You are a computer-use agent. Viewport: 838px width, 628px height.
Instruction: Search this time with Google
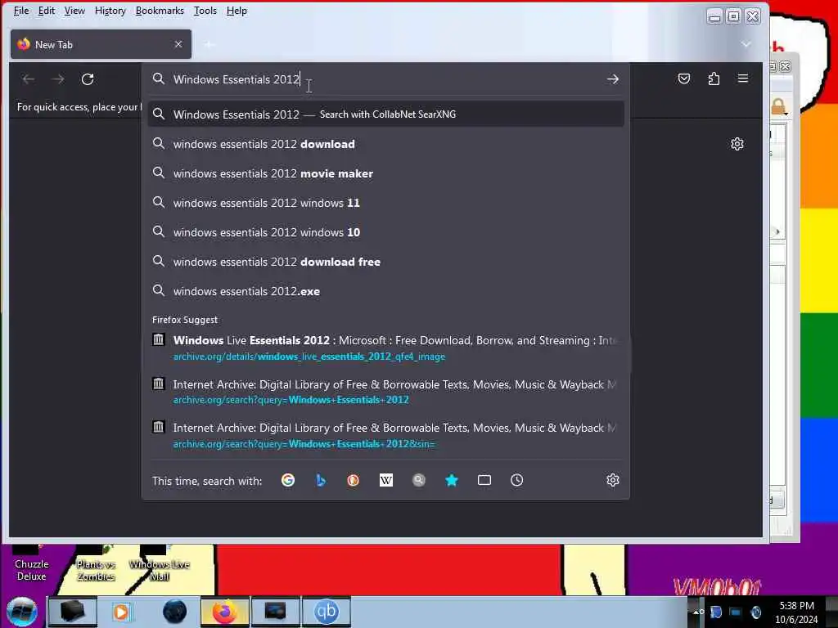point(288,480)
